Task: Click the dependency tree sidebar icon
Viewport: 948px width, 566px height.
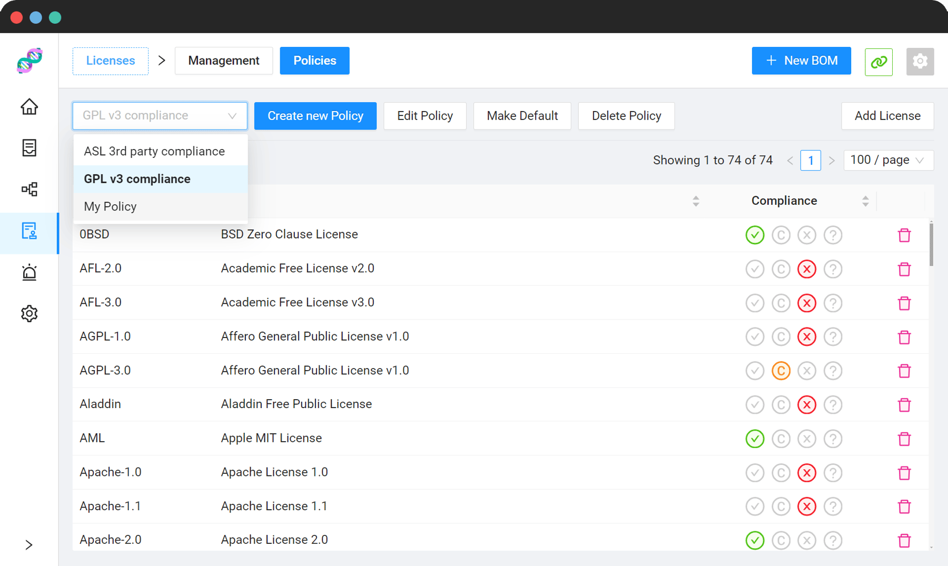Action: (x=29, y=190)
